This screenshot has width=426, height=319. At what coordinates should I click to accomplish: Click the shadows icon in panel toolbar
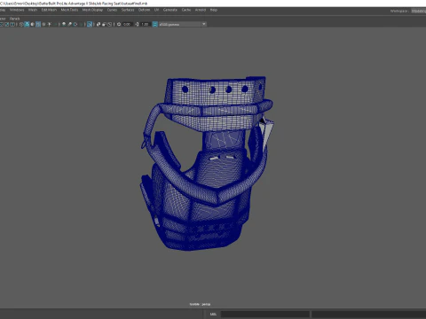point(55,24)
